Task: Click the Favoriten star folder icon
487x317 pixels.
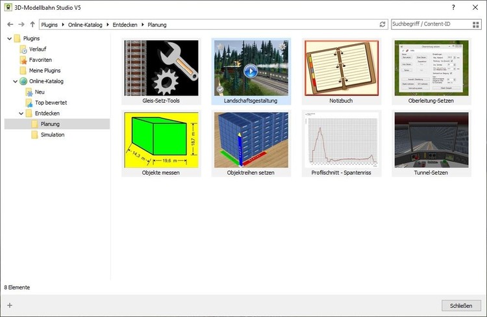Action: click(x=23, y=60)
